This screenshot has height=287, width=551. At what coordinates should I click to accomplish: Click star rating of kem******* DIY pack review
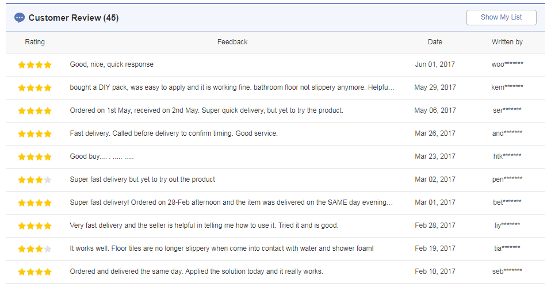coord(35,88)
